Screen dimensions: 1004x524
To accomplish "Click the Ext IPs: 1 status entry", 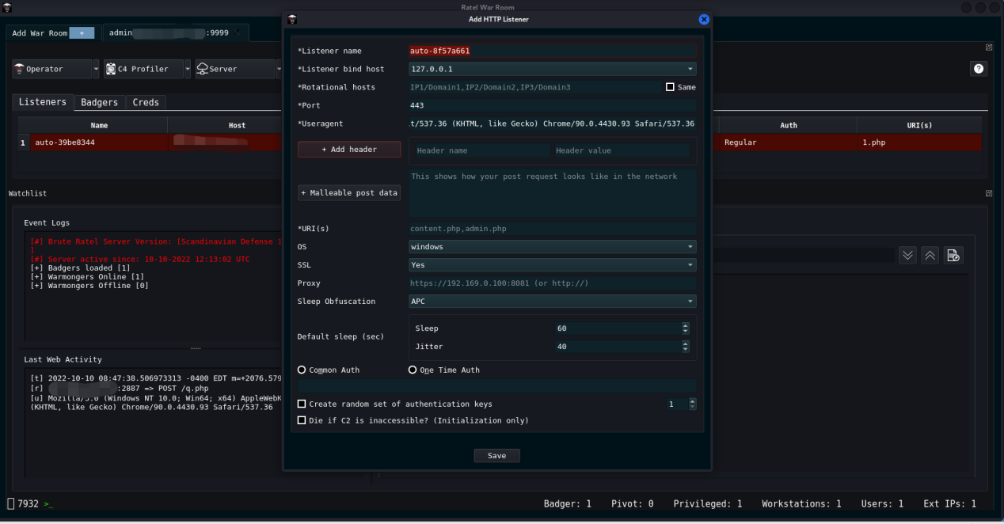I will (949, 503).
